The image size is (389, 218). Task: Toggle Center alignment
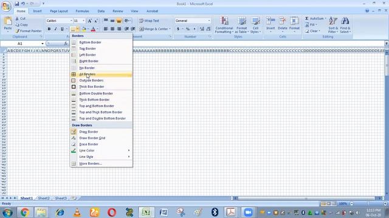(112, 29)
